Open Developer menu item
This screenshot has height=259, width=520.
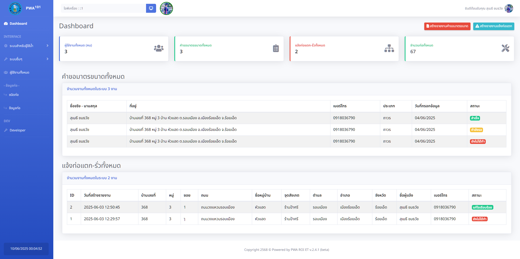[17, 130]
